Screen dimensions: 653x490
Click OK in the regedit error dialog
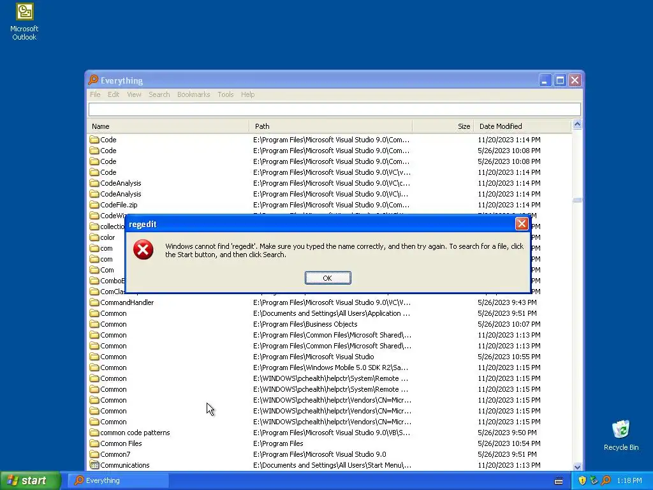(x=328, y=278)
